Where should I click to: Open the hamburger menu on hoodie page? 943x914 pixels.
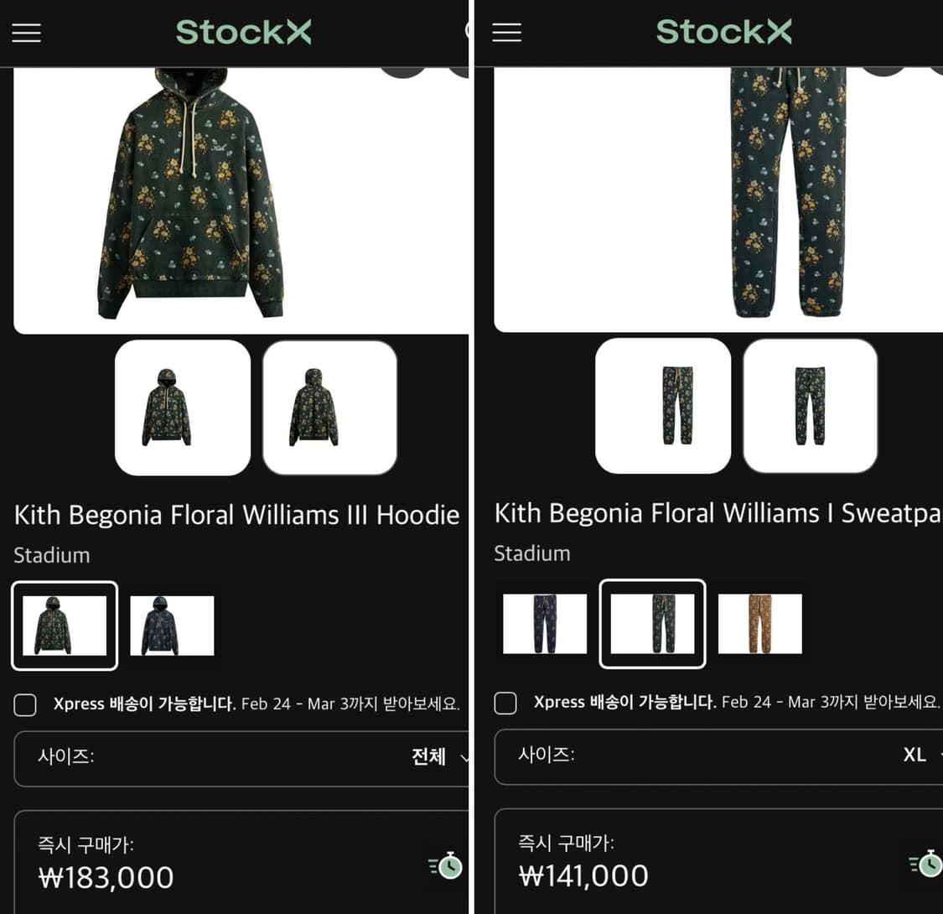click(27, 33)
